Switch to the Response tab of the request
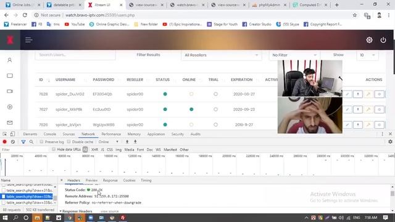 pyautogui.click(x=110, y=180)
